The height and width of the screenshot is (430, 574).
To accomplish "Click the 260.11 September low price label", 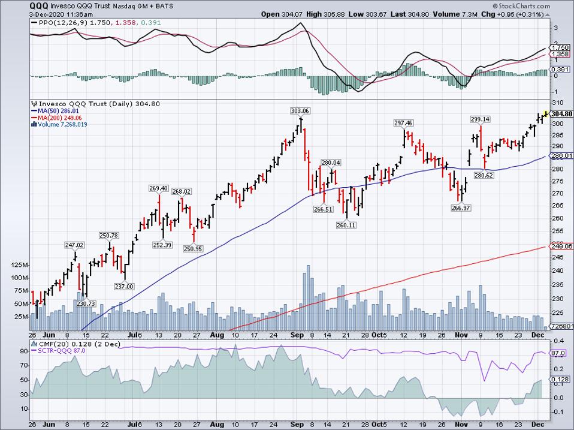I will click(x=346, y=225).
